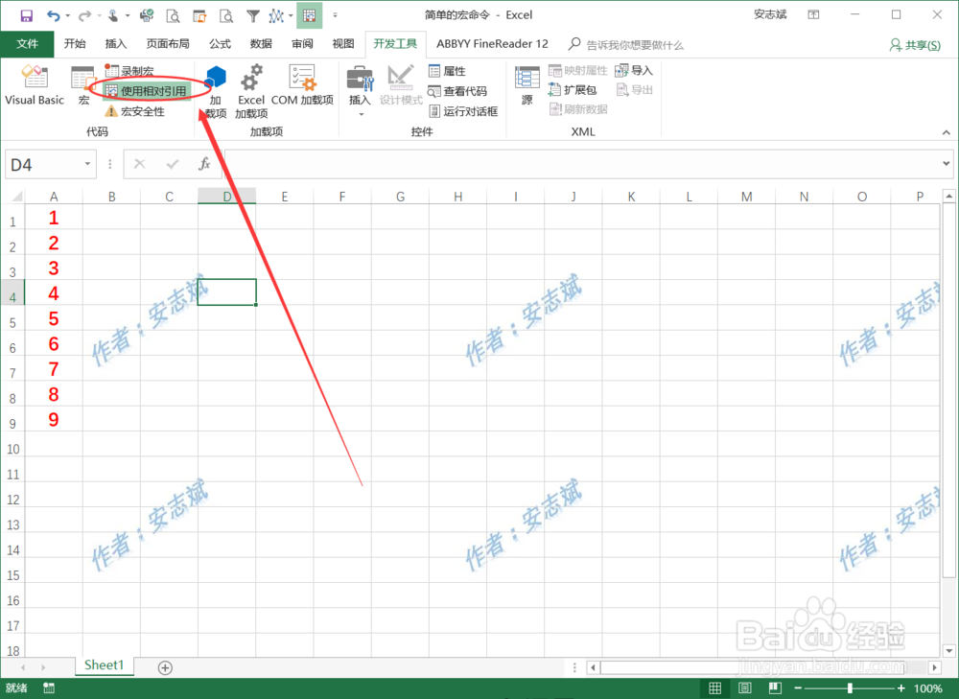
Task: Click the Insert Function fx icon
Action: pos(204,164)
